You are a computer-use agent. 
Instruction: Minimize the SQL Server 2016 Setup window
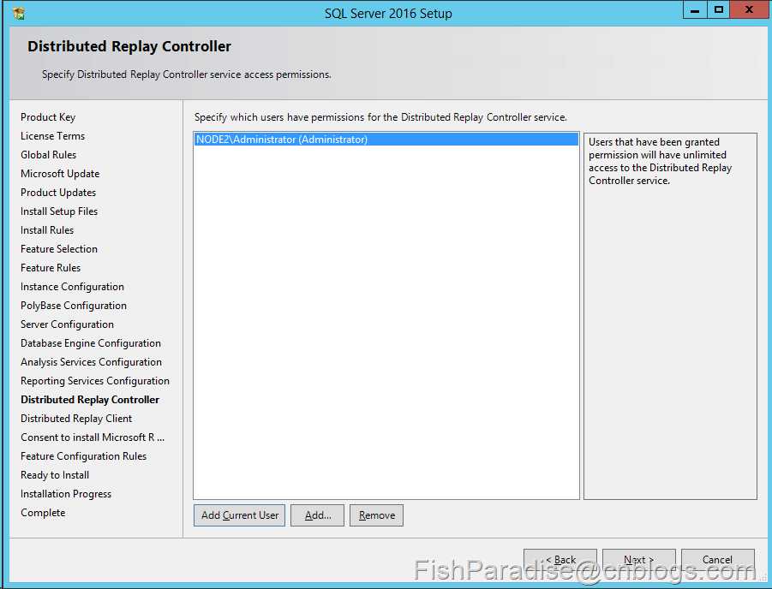pos(695,9)
